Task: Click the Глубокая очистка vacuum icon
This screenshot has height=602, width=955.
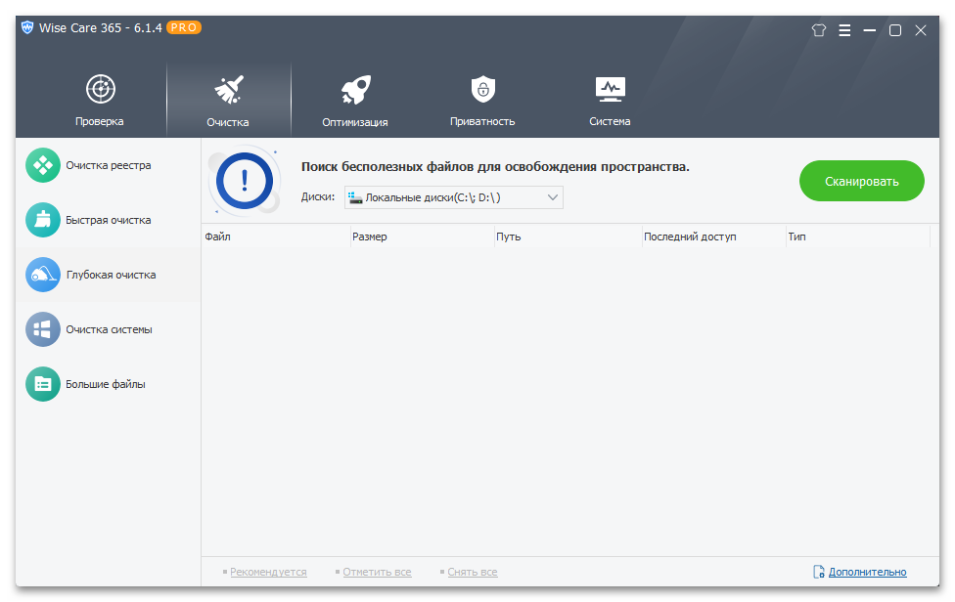Action: tap(43, 275)
